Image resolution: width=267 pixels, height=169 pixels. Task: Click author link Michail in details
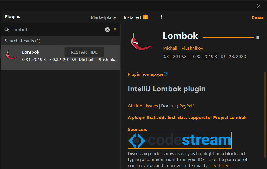(170, 48)
